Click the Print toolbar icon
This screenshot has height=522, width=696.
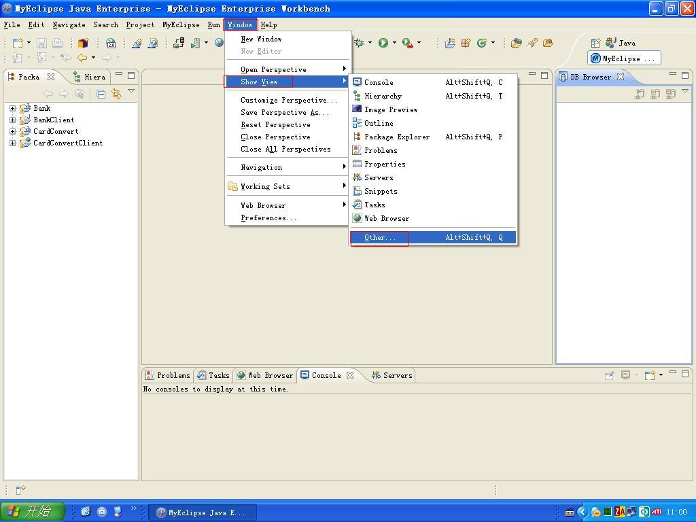click(x=57, y=43)
